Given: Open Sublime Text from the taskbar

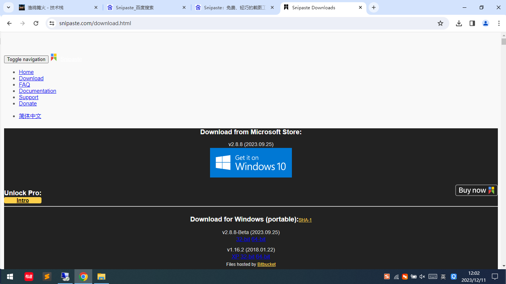Looking at the screenshot, I should 47,277.
